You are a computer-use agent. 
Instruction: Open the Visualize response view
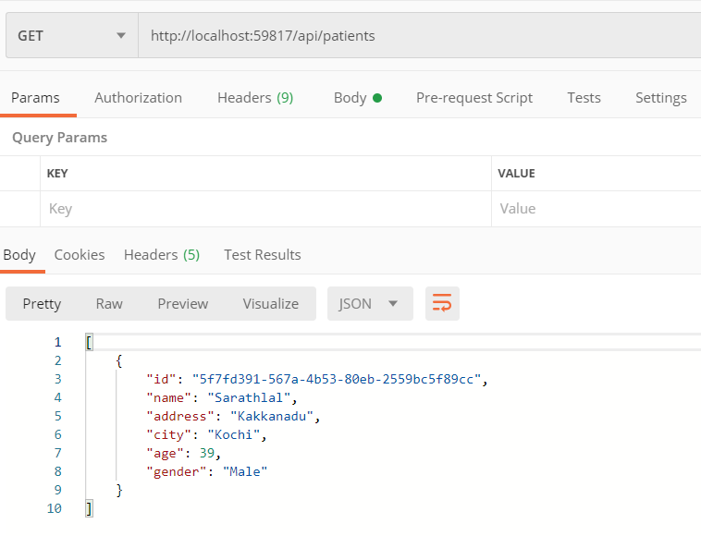click(271, 303)
